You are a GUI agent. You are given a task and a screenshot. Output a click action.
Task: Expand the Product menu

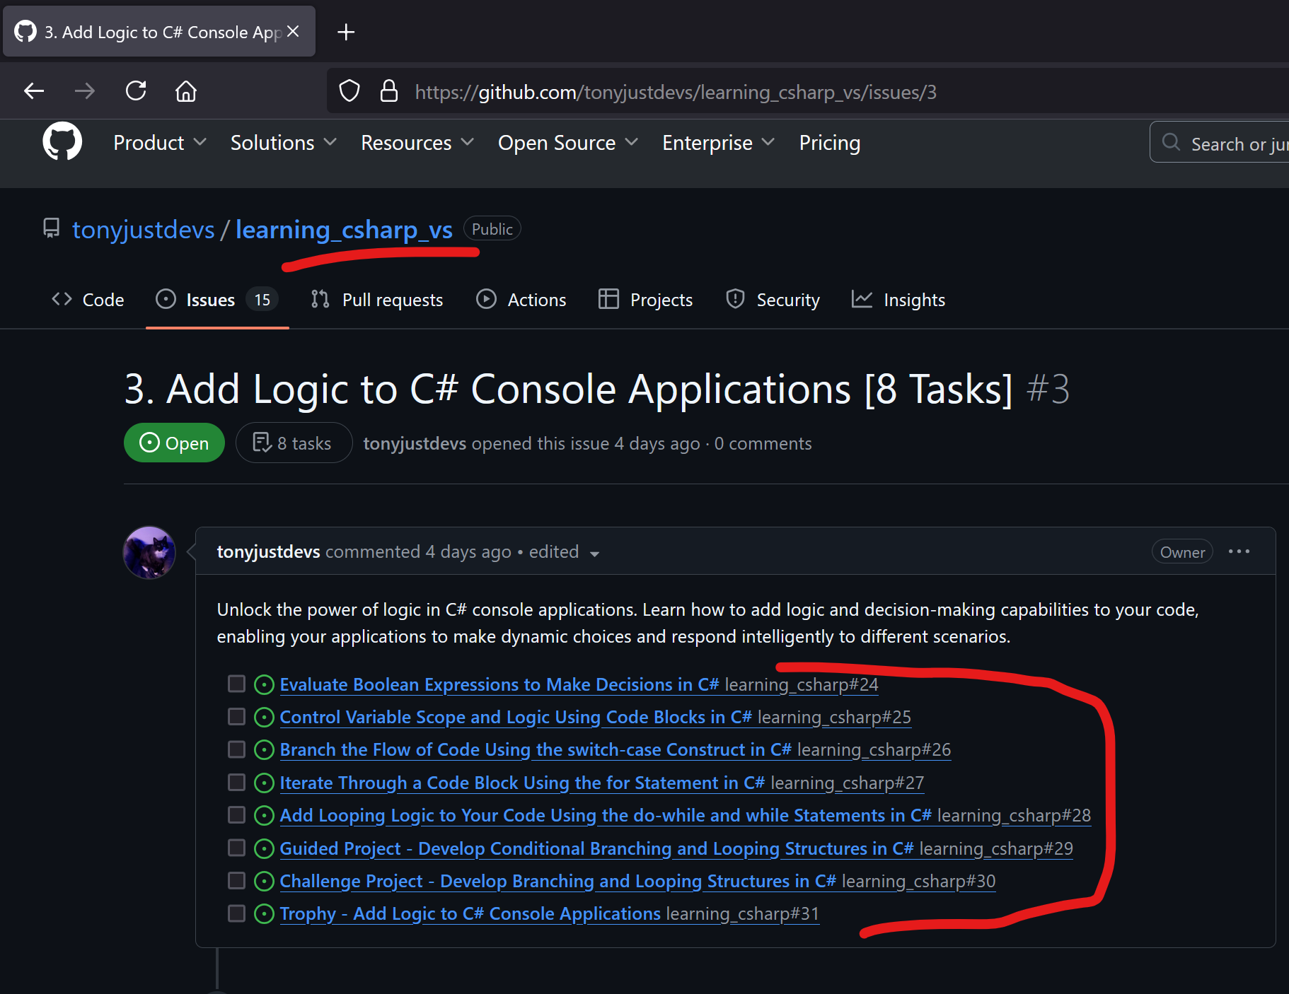tap(160, 143)
